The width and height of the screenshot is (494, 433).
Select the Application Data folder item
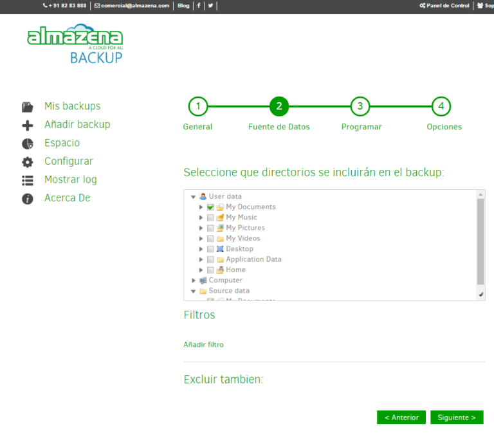[x=253, y=259]
